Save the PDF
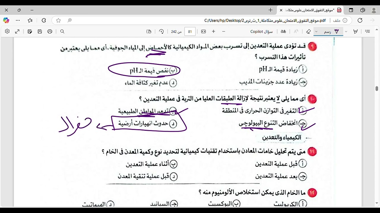The width and height of the screenshot is (380, 213). (40, 31)
